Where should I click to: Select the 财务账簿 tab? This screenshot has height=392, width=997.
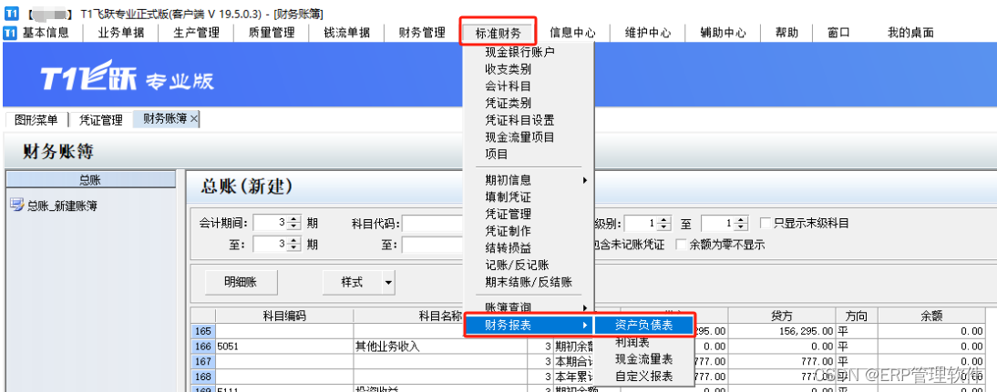point(165,118)
